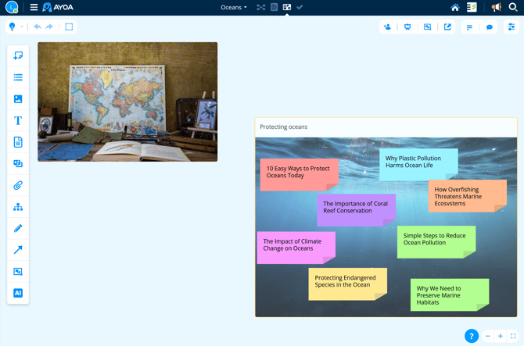Select note 'Protecting Endangered Species in the Ocean'
The width and height of the screenshot is (524, 346).
[348, 284]
